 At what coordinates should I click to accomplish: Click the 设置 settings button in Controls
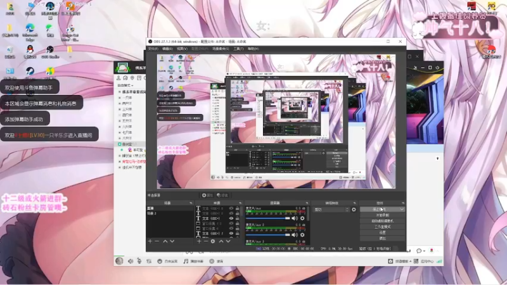[383, 232]
